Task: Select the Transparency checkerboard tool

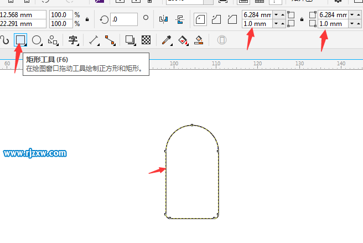Action: click(146, 40)
